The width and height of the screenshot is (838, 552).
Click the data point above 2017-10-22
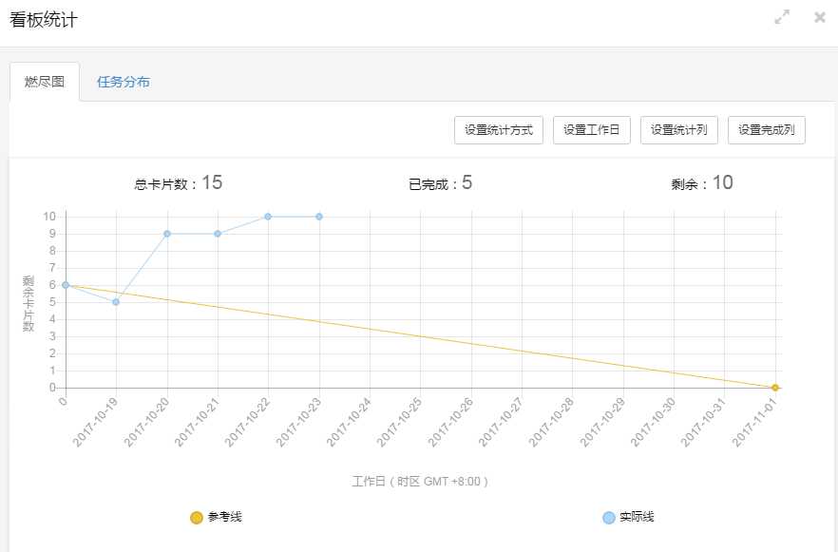click(267, 216)
